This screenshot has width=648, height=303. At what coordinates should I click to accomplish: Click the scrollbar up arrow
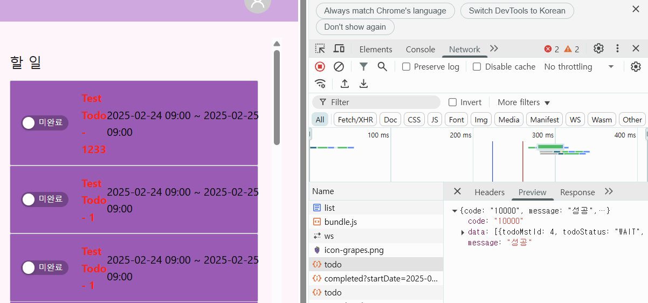pos(277,44)
